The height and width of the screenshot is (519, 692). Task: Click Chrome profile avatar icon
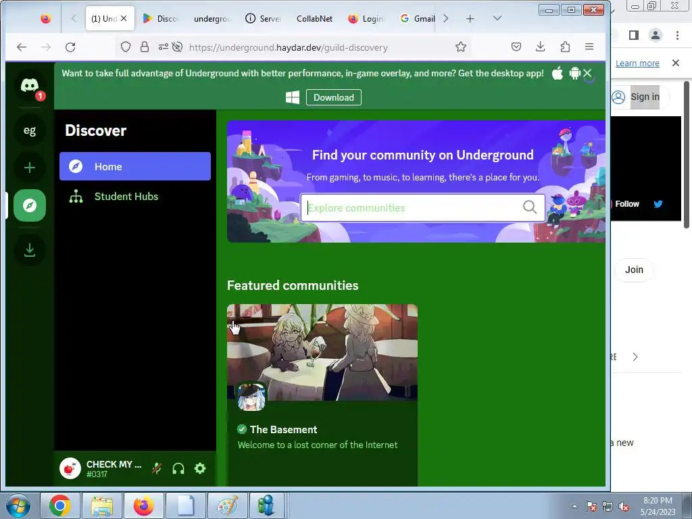coord(656,35)
